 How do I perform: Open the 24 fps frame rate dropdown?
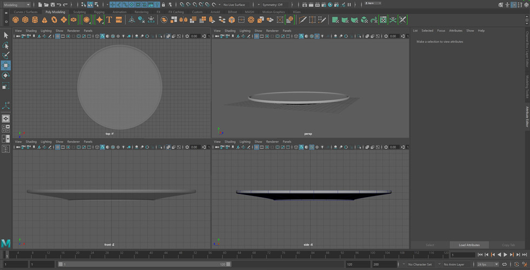[487, 264]
